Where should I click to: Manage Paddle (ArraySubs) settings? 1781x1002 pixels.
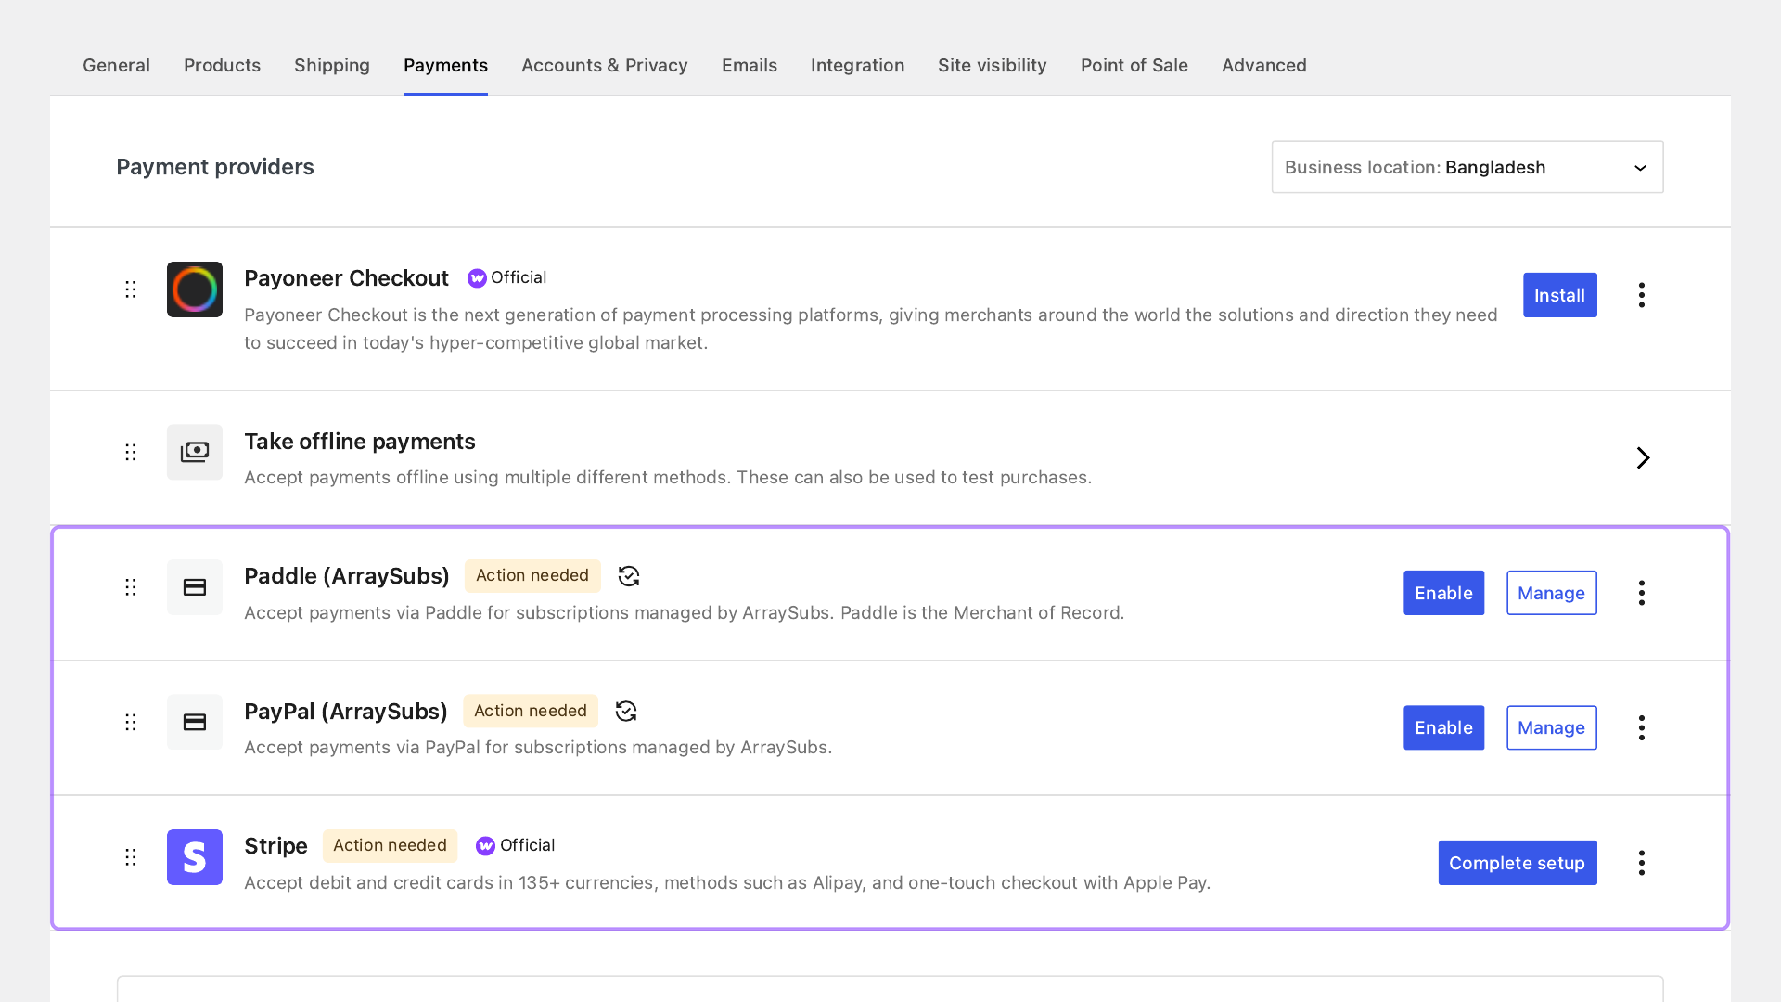(x=1552, y=593)
